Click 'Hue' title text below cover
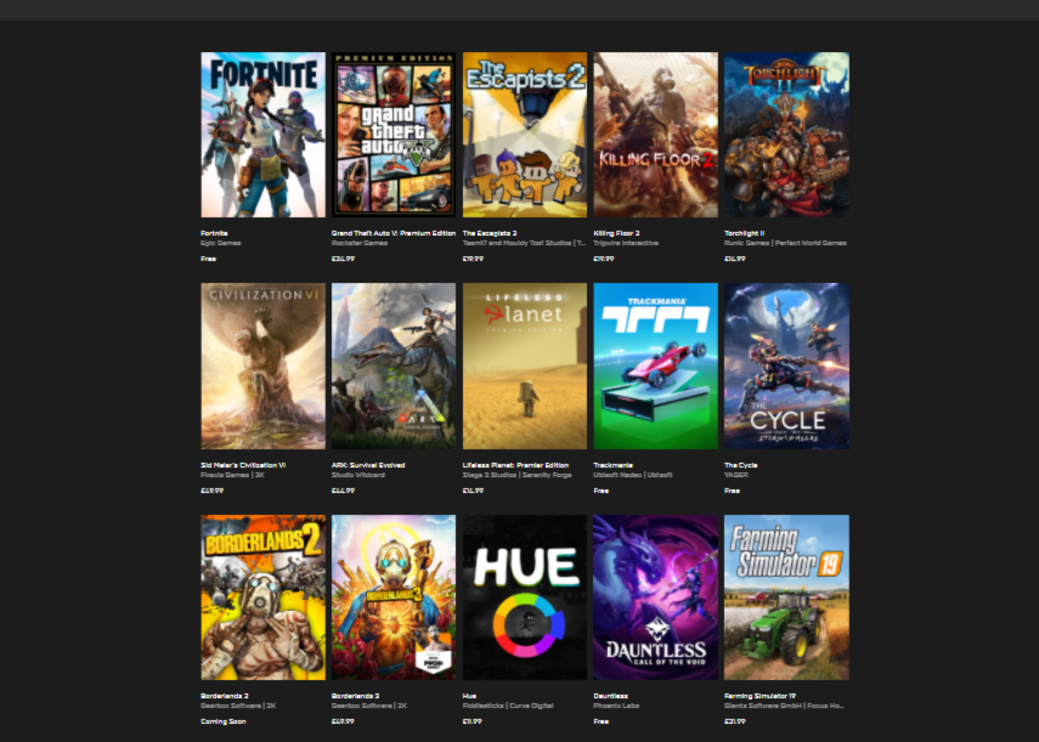The width and height of the screenshot is (1039, 742). pyautogui.click(x=470, y=696)
